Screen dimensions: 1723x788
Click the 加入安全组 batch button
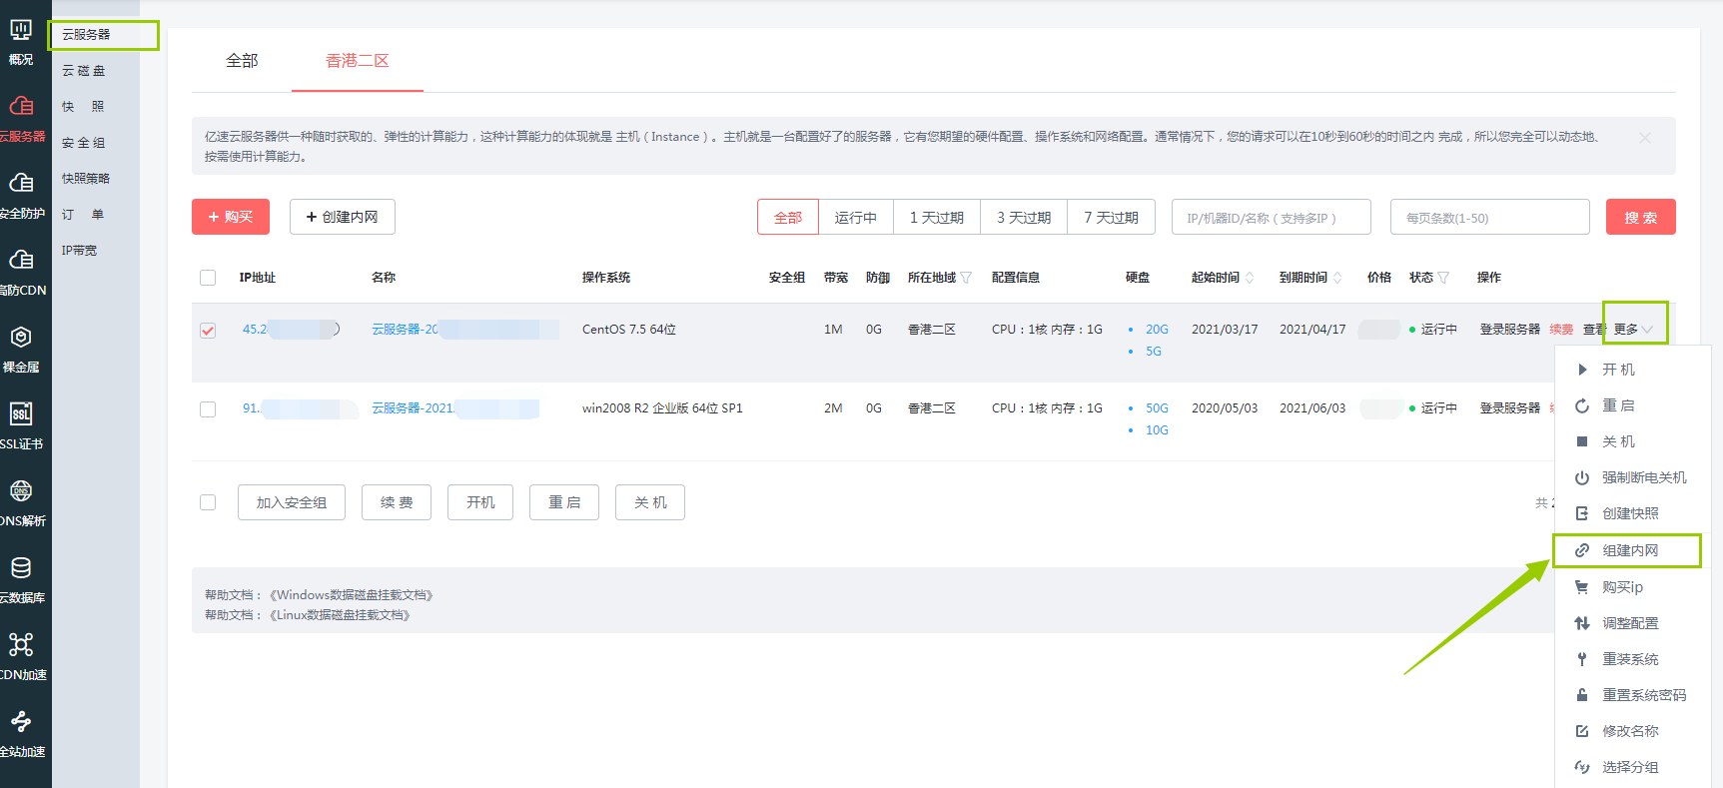(x=292, y=502)
